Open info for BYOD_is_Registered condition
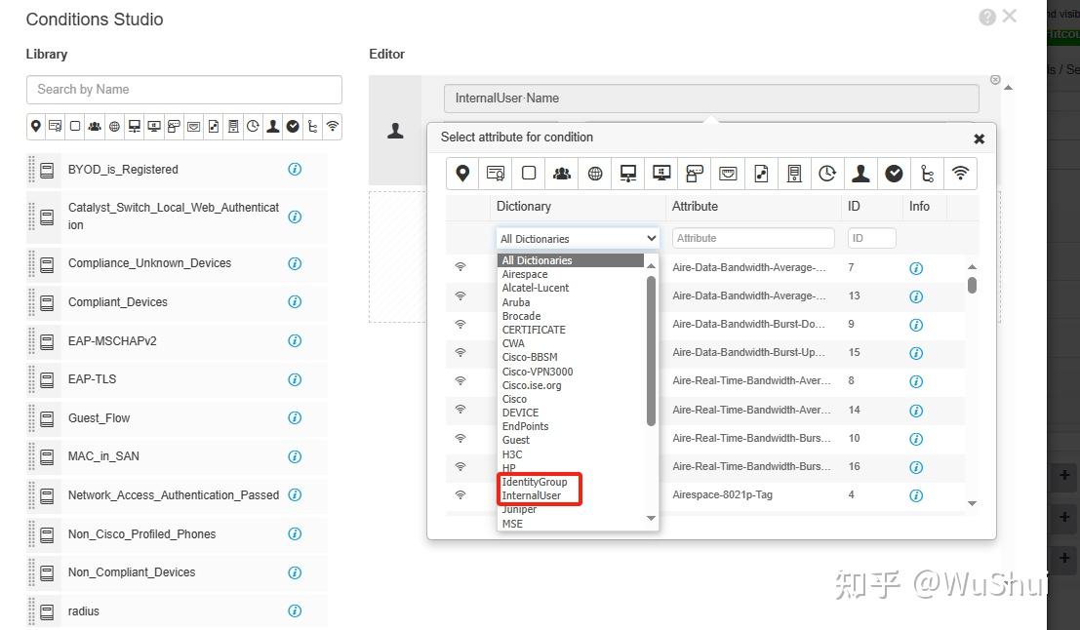This screenshot has height=630, width=1080. 295,169
